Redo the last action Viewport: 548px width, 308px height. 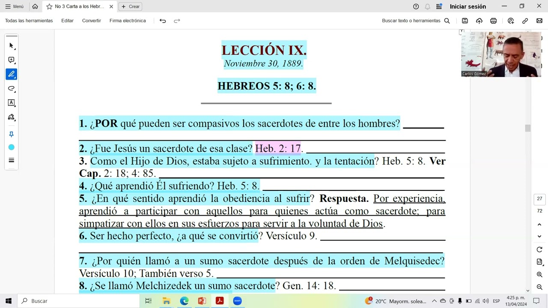point(177,21)
